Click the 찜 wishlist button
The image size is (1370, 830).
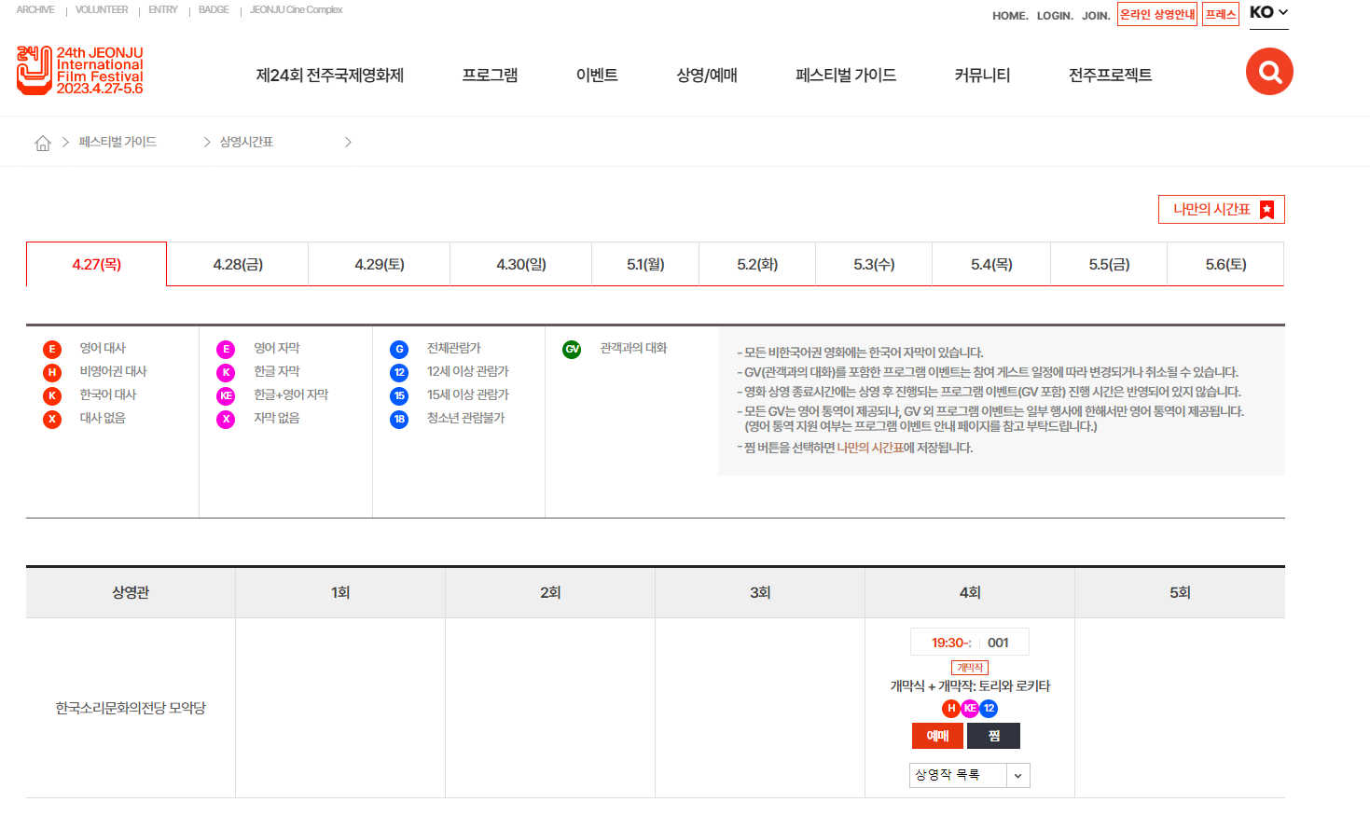(x=993, y=736)
